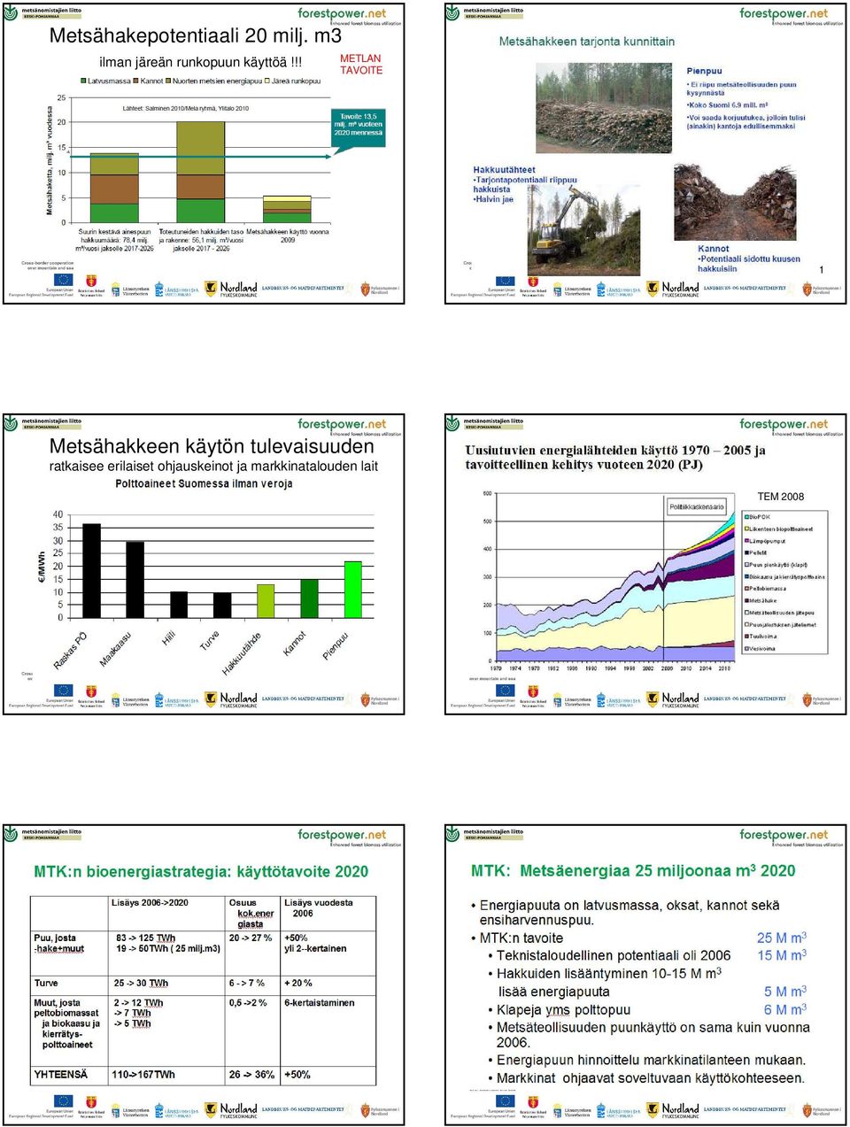
Task: Click the YHTEENSÄ row label in the table
Action: pos(61,1075)
